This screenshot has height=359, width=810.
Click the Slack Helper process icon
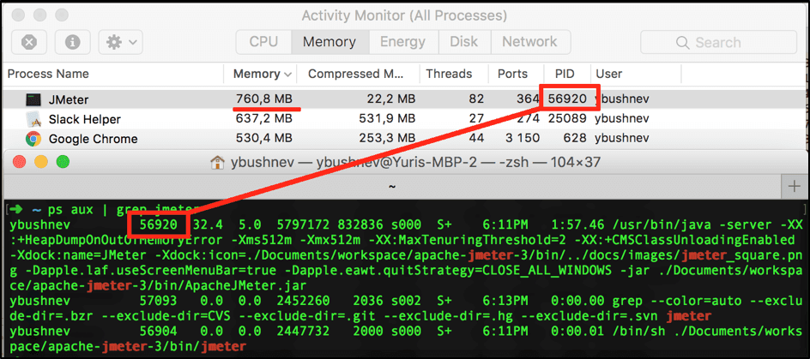click(33, 119)
